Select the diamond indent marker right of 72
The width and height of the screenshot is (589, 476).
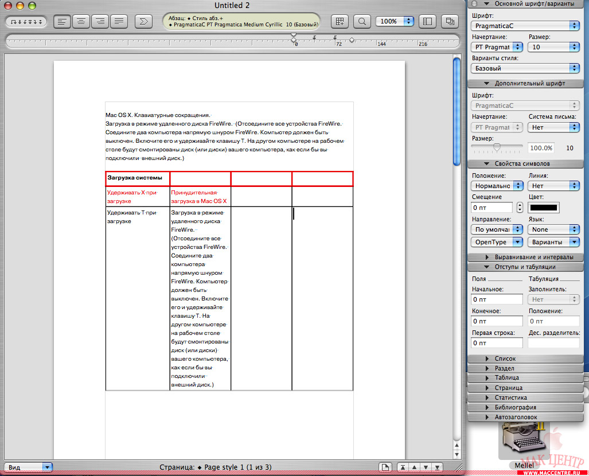click(x=352, y=40)
